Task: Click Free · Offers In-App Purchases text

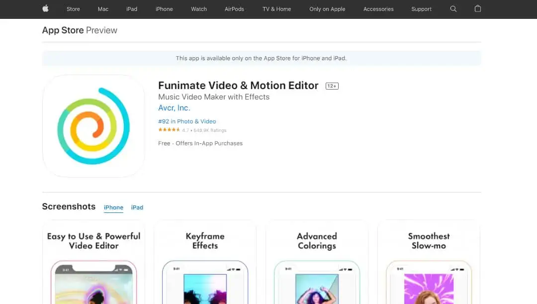Action: pos(200,143)
